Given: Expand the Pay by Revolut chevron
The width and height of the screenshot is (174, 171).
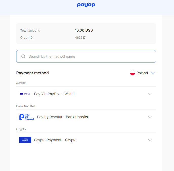Looking at the screenshot, I should 150,117.
